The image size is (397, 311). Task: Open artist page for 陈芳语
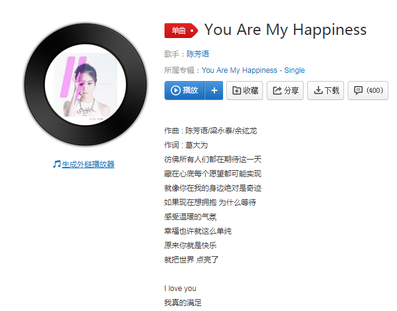coord(198,54)
